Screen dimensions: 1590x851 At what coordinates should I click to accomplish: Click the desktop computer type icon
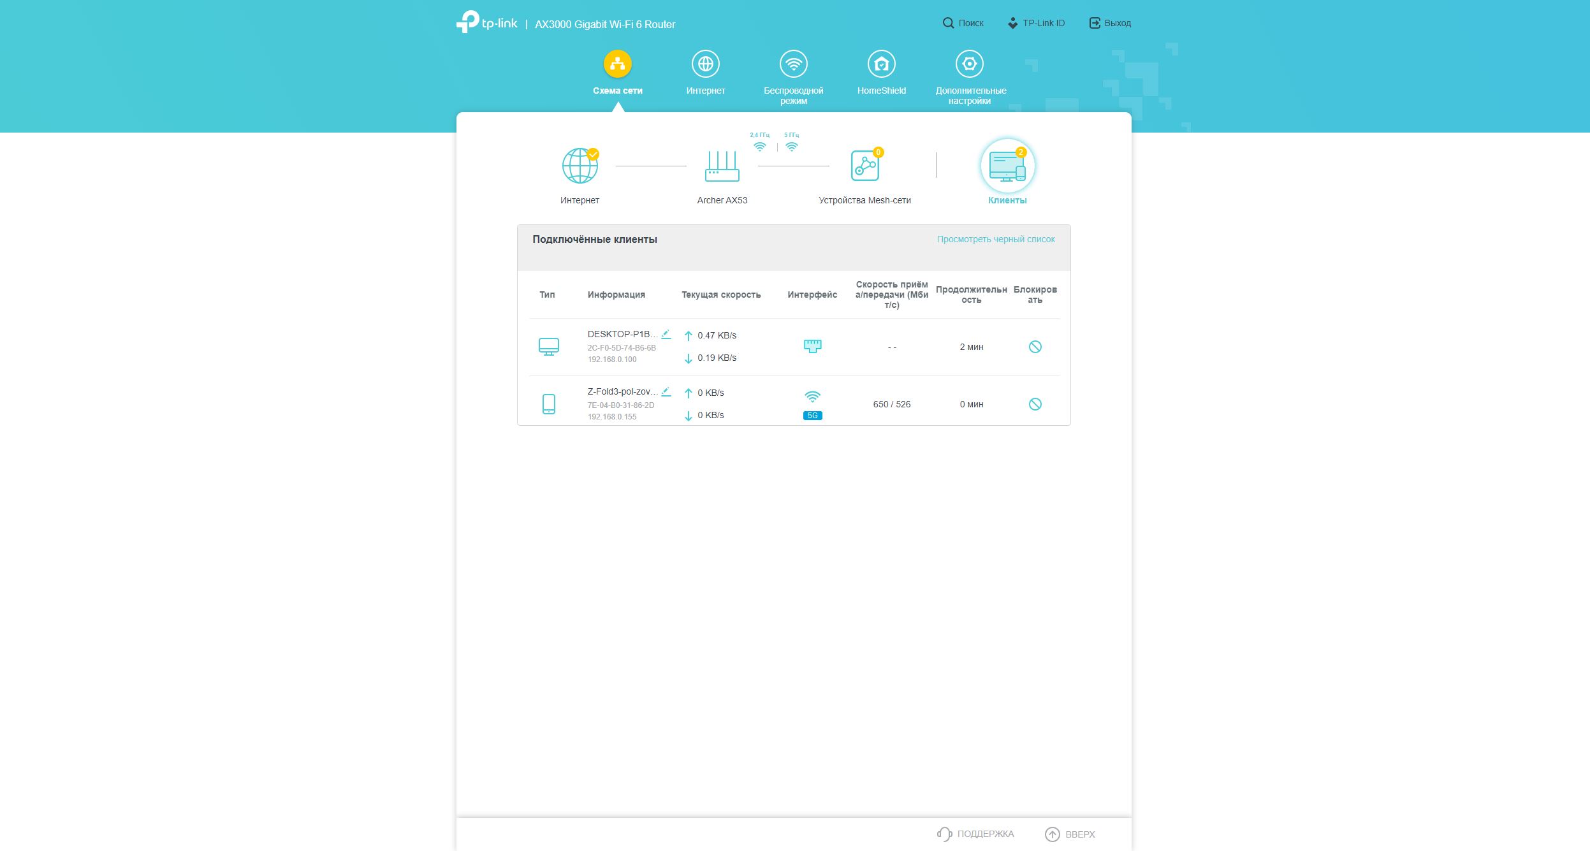pyautogui.click(x=548, y=347)
